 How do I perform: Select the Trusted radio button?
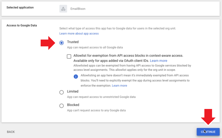(x=62, y=43)
